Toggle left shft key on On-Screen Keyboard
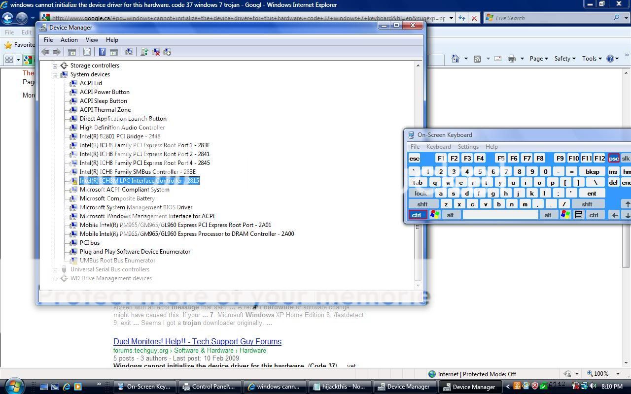This screenshot has width=631, height=394. 422,204
